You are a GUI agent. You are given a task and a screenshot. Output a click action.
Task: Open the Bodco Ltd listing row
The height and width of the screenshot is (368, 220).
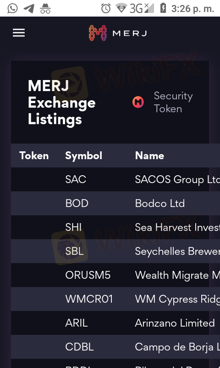click(115, 203)
